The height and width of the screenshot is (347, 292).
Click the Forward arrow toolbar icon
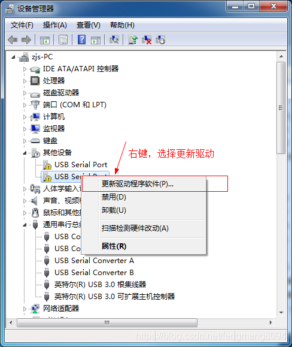26,40
